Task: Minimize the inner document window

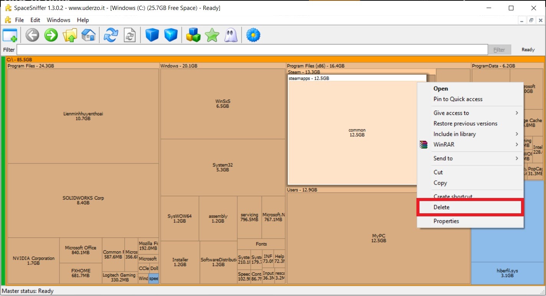Action: point(521,20)
